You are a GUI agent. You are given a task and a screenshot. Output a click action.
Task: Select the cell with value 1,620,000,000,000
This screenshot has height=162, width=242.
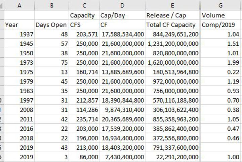click(172, 63)
